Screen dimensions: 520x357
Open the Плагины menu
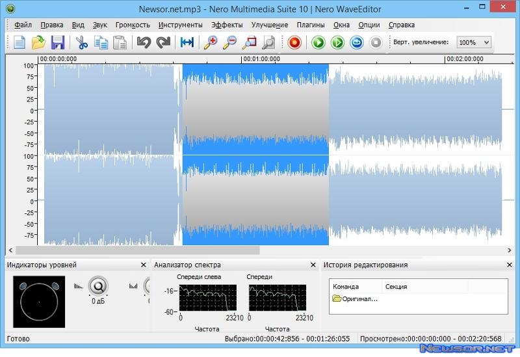[x=311, y=25]
